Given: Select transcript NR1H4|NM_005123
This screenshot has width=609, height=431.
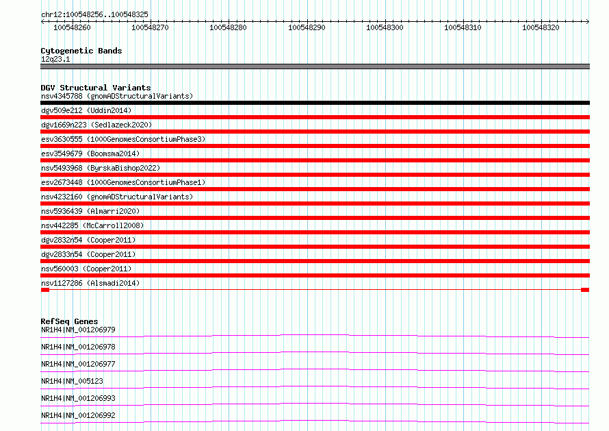Looking at the screenshot, I should coord(72,381).
